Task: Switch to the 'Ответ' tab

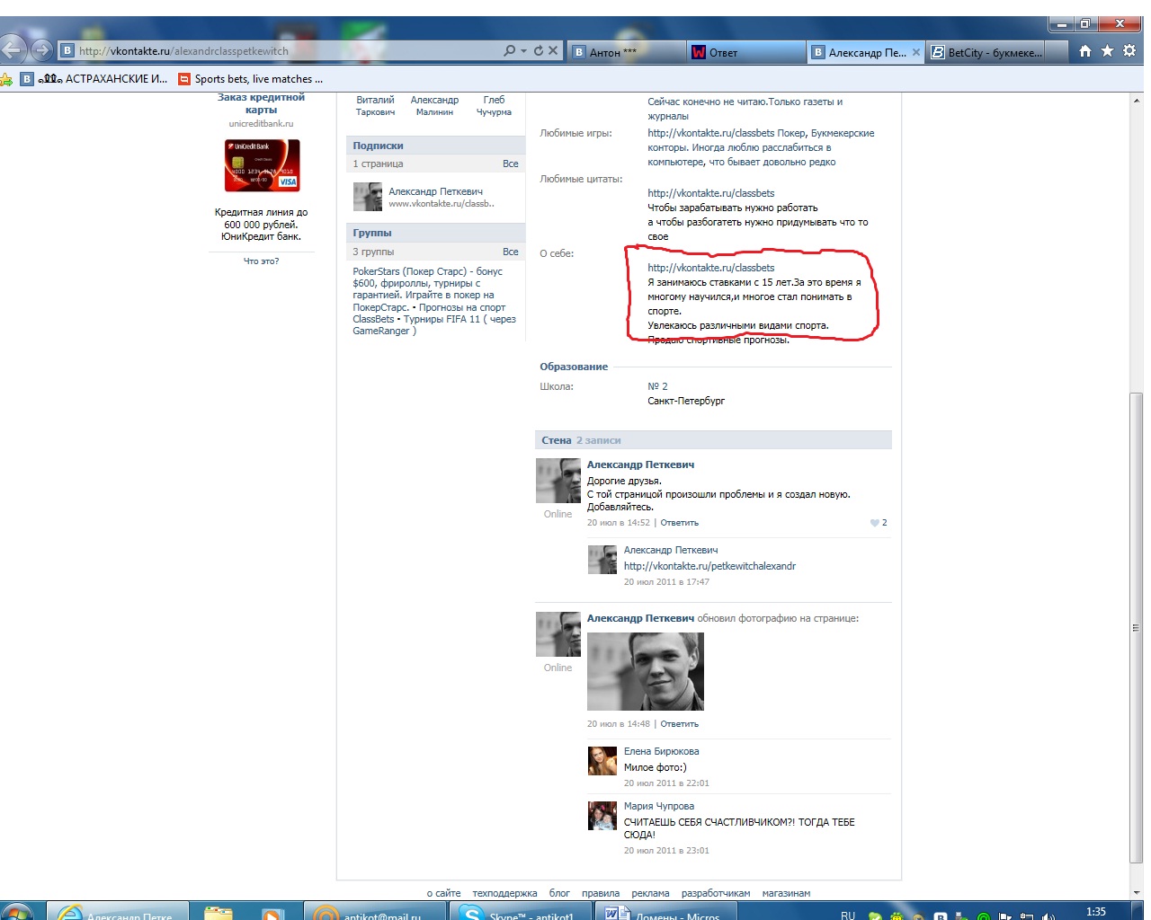Action: point(746,52)
